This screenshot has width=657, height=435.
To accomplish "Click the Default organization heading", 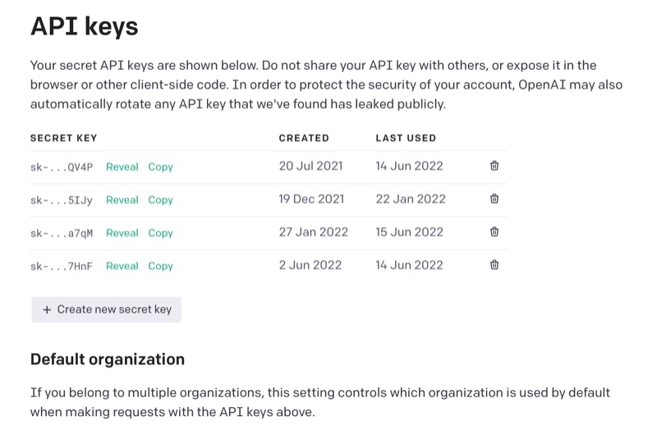I will point(108,359).
